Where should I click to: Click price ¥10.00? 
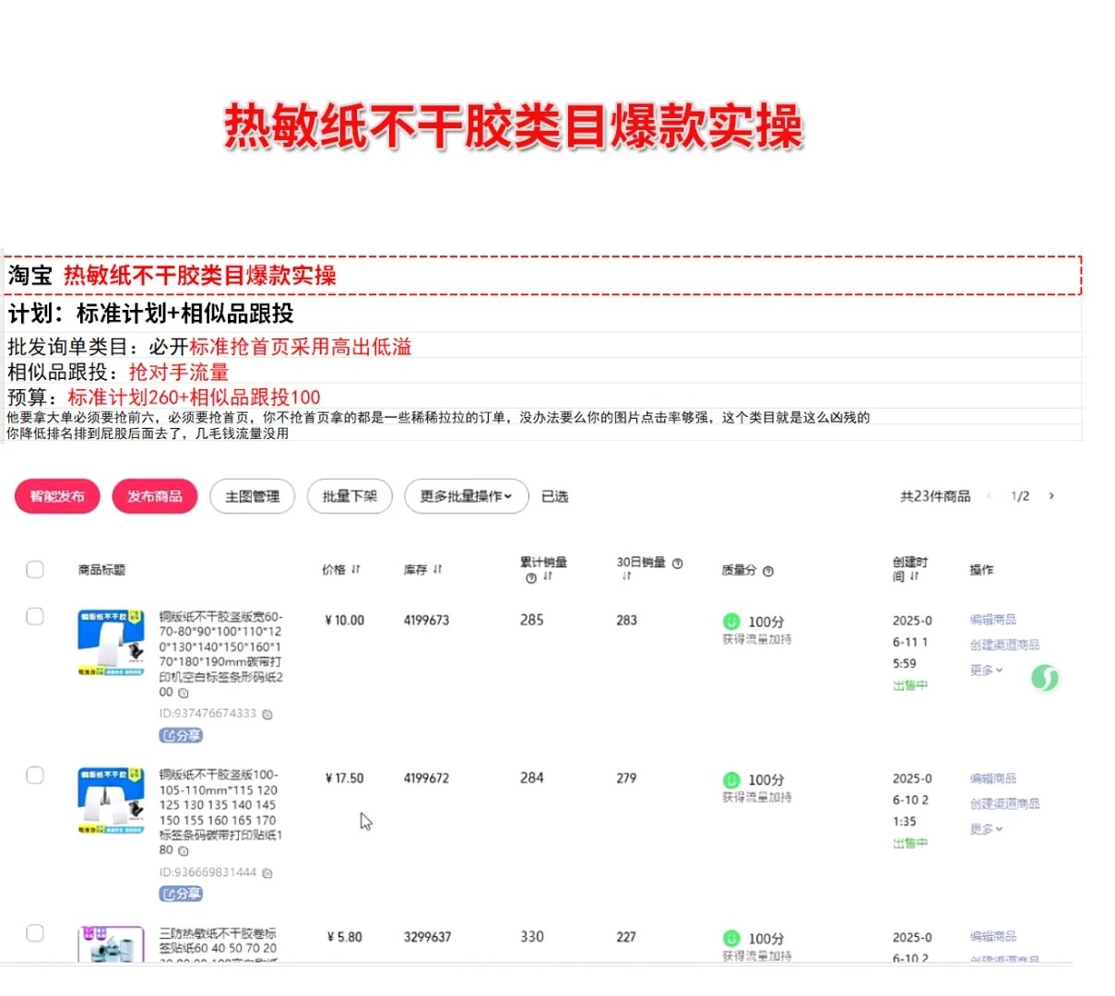point(345,621)
